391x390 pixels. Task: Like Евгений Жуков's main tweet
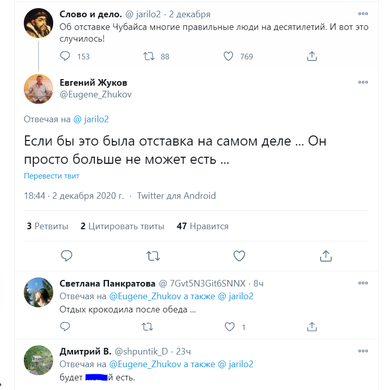click(x=239, y=256)
